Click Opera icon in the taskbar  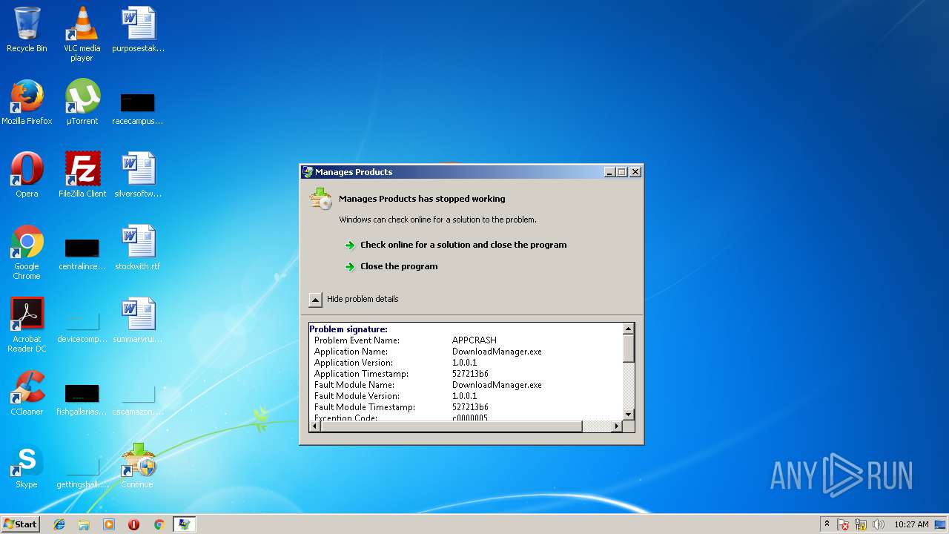tap(133, 524)
